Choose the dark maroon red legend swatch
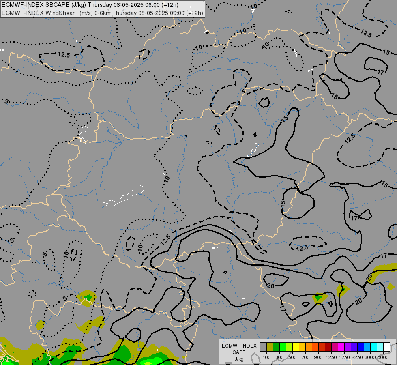397x365 pixels. click(x=328, y=347)
